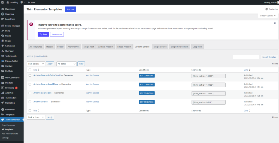The image size is (279, 143).
Task: Switch to the Archive Product tab
Action: [106, 47]
